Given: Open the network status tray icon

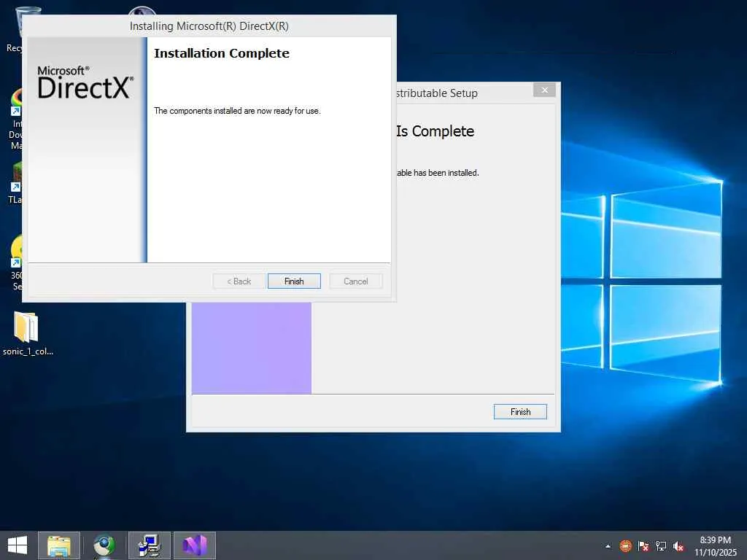Looking at the screenshot, I should 661,545.
